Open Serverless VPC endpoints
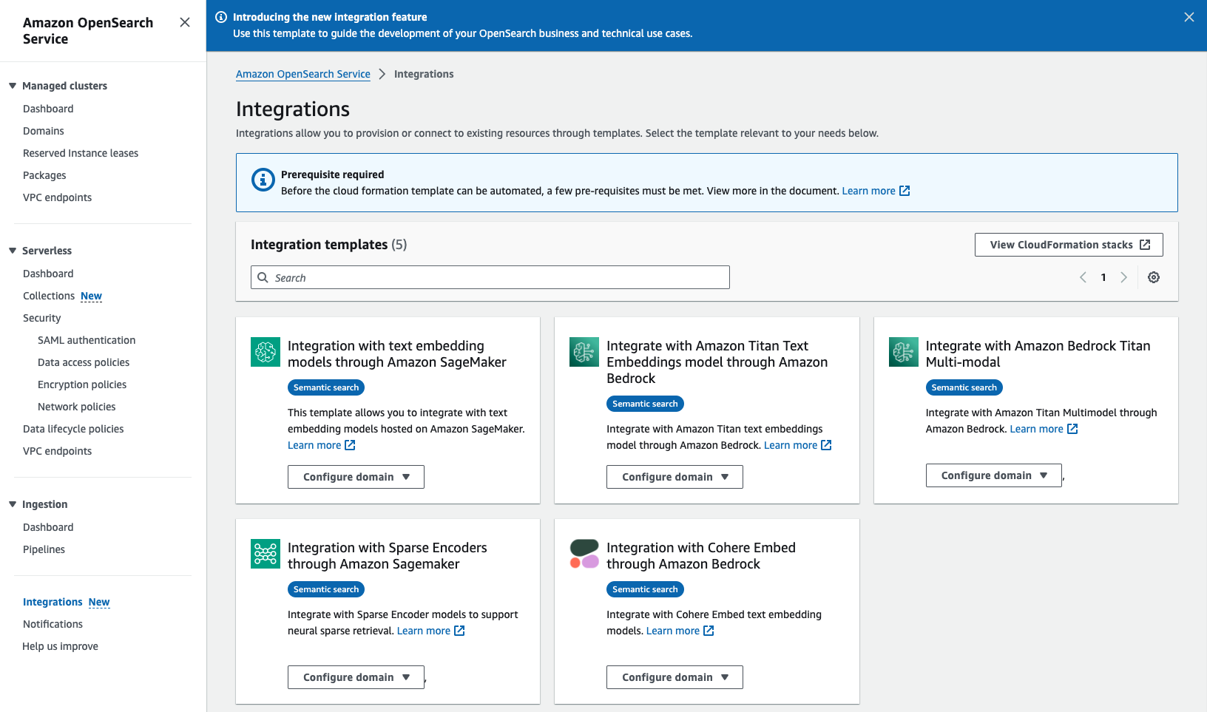 point(58,451)
